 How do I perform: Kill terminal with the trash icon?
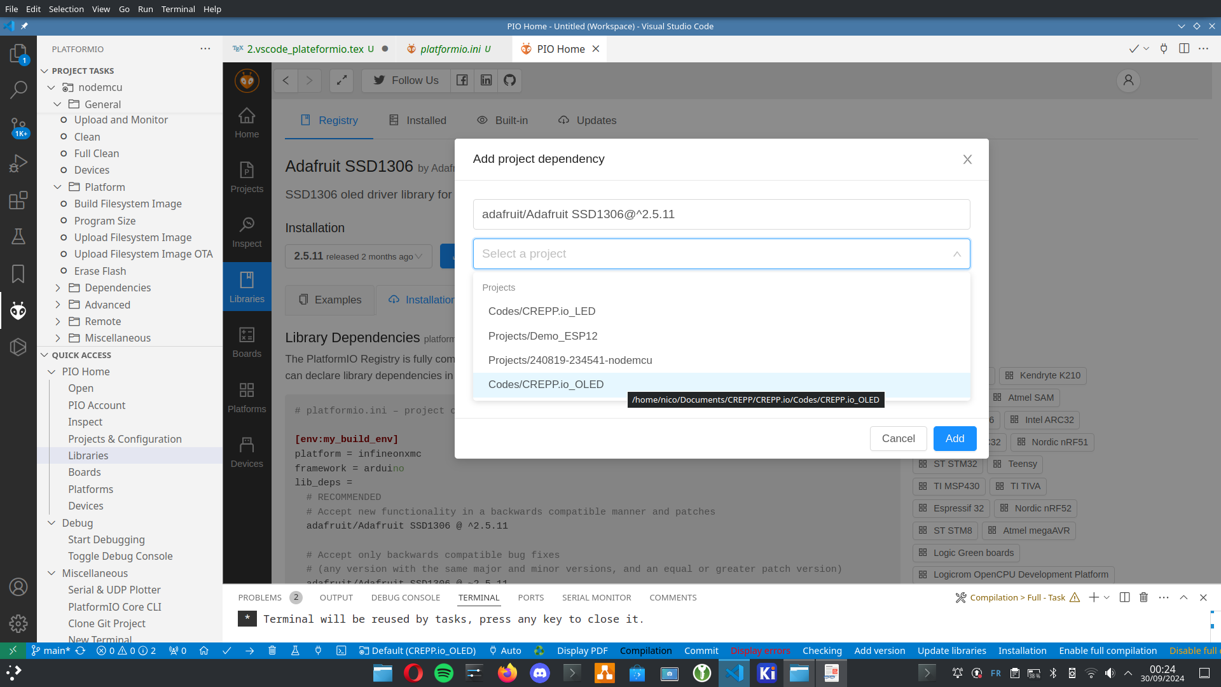pos(1143,597)
